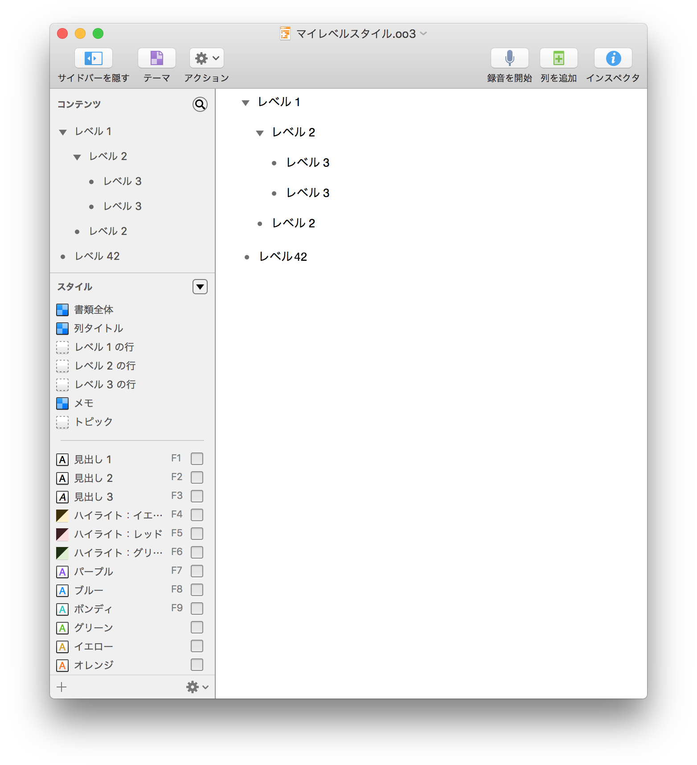The width and height of the screenshot is (697, 765).
Task: Start recording with the 録音を開始 microphone icon
Action: click(510, 58)
